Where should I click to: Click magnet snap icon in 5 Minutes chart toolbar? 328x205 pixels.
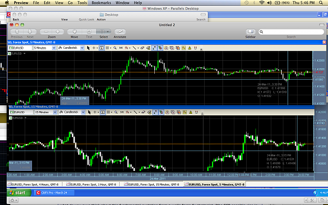point(195,48)
